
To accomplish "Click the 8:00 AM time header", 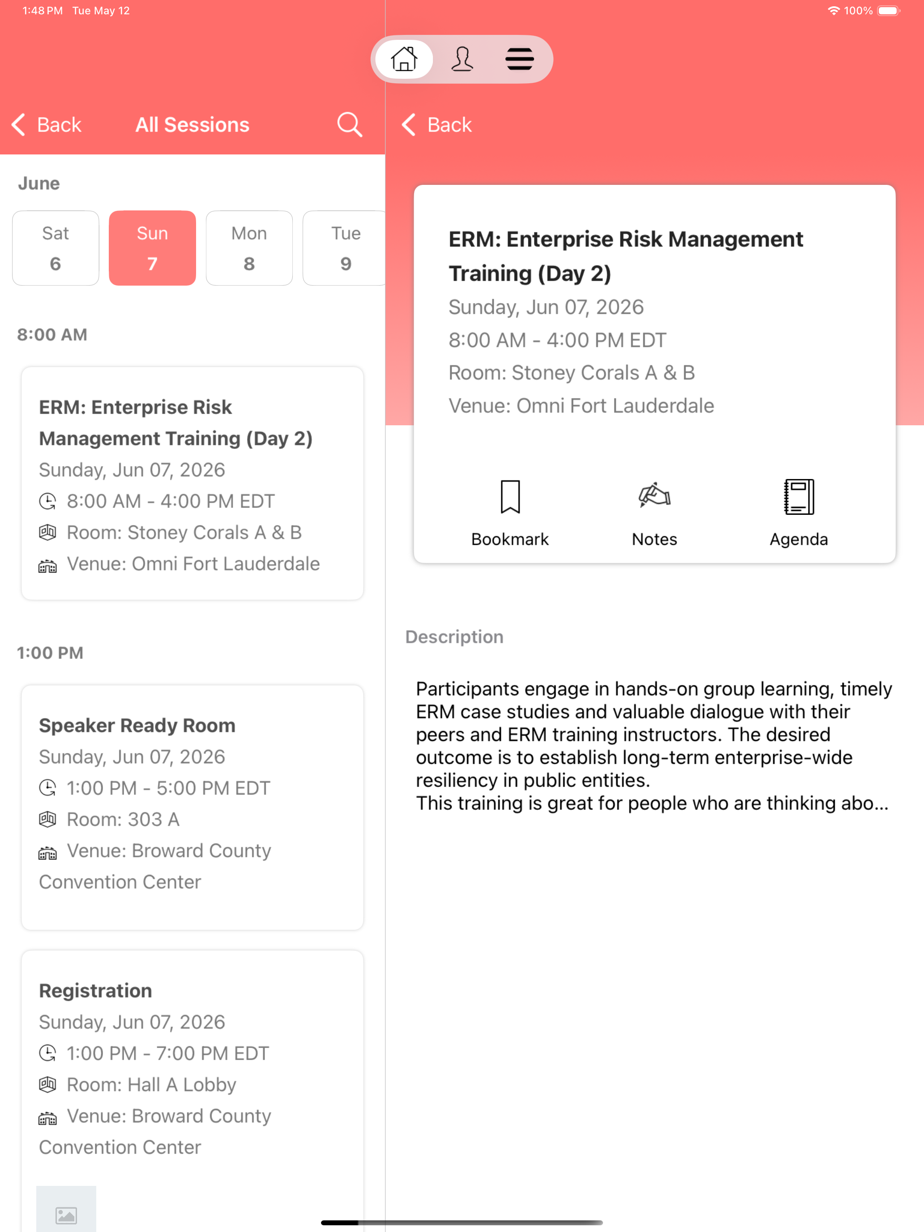I will click(x=52, y=335).
